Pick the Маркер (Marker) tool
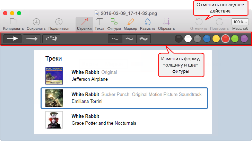This screenshot has height=141, width=252. coord(130,22)
